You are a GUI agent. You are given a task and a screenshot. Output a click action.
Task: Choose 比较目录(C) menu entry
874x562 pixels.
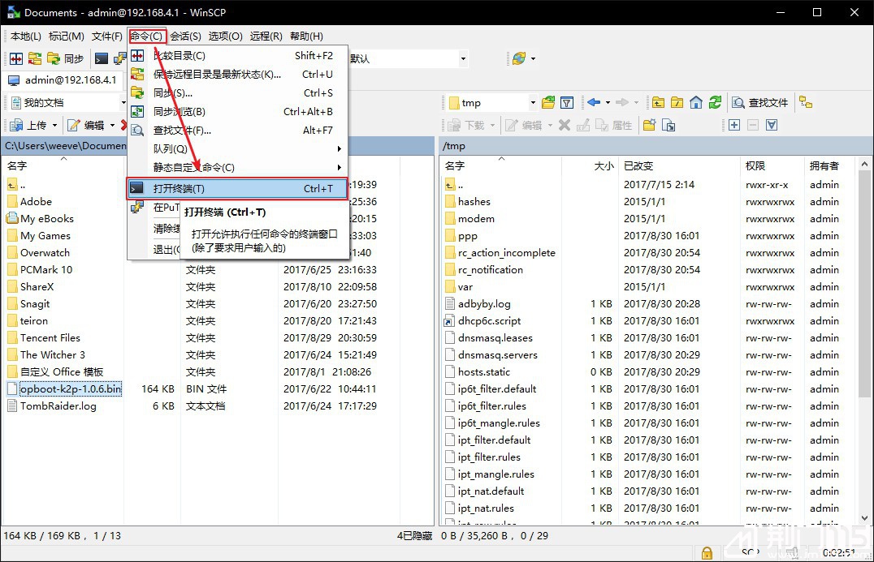(x=237, y=56)
